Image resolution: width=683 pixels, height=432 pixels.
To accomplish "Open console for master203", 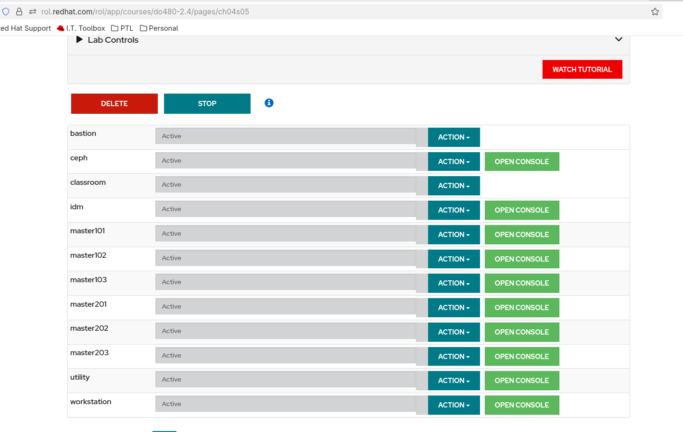I will (522, 357).
